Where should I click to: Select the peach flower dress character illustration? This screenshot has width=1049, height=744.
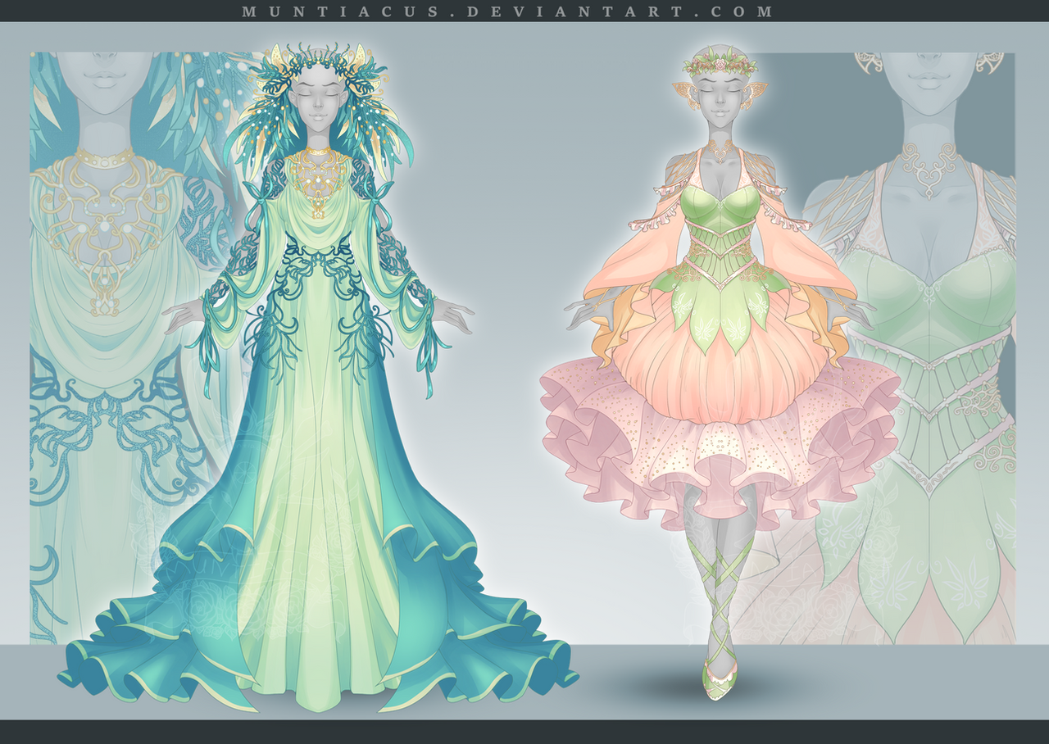coord(719,373)
